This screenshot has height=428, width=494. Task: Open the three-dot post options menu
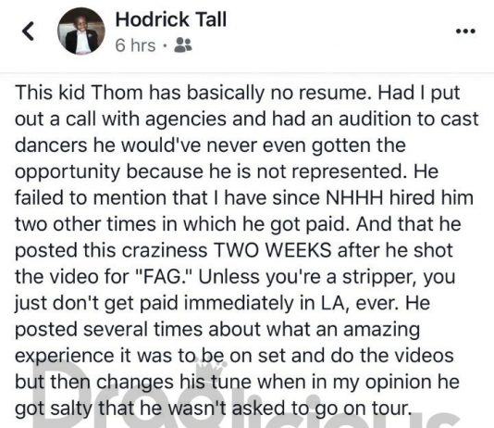pos(465,31)
